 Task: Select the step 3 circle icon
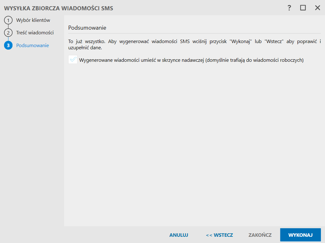[x=8, y=45]
